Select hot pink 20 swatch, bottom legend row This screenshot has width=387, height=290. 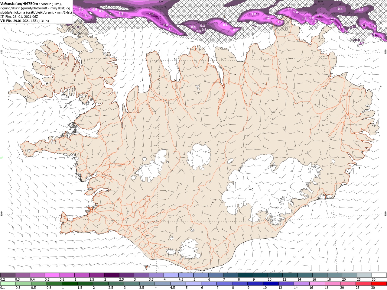point(348,283)
